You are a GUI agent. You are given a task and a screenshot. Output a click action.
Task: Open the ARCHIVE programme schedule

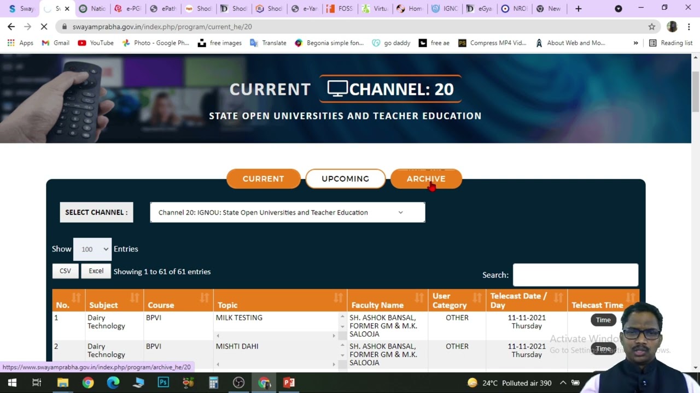pyautogui.click(x=426, y=178)
